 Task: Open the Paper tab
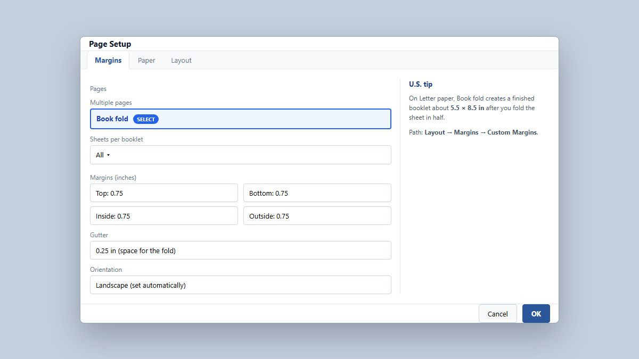pos(146,60)
